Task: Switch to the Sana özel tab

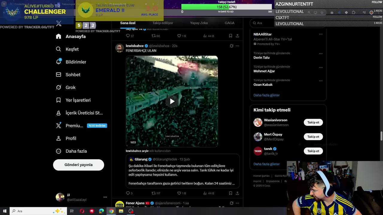Action: point(128,23)
